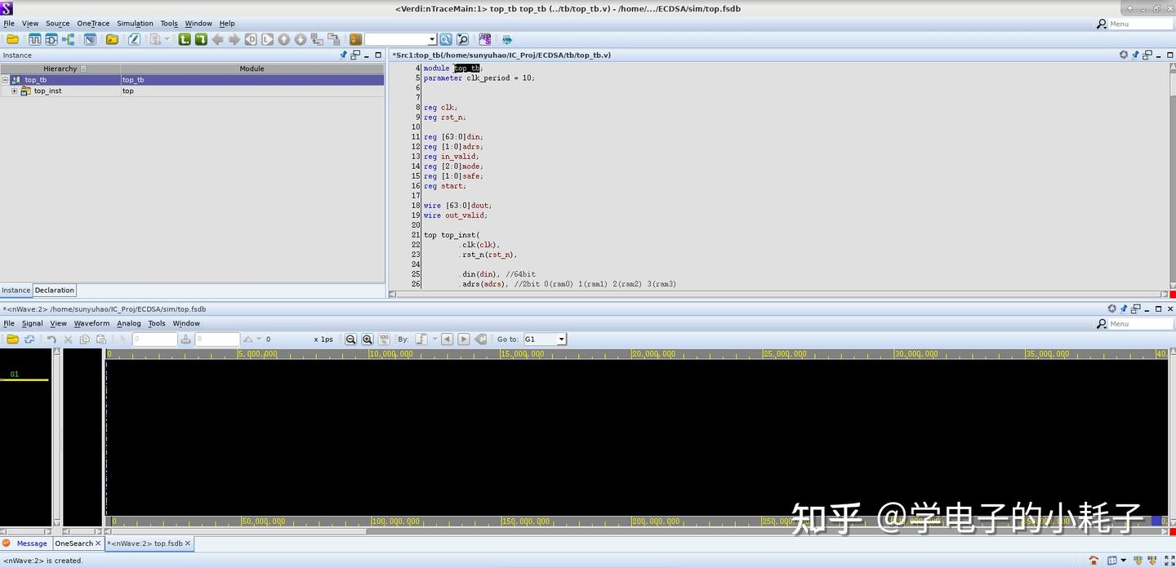Screen dimensions: 1176x568
Task: Click the waveform horizontal scrollbar
Action: 637,532
